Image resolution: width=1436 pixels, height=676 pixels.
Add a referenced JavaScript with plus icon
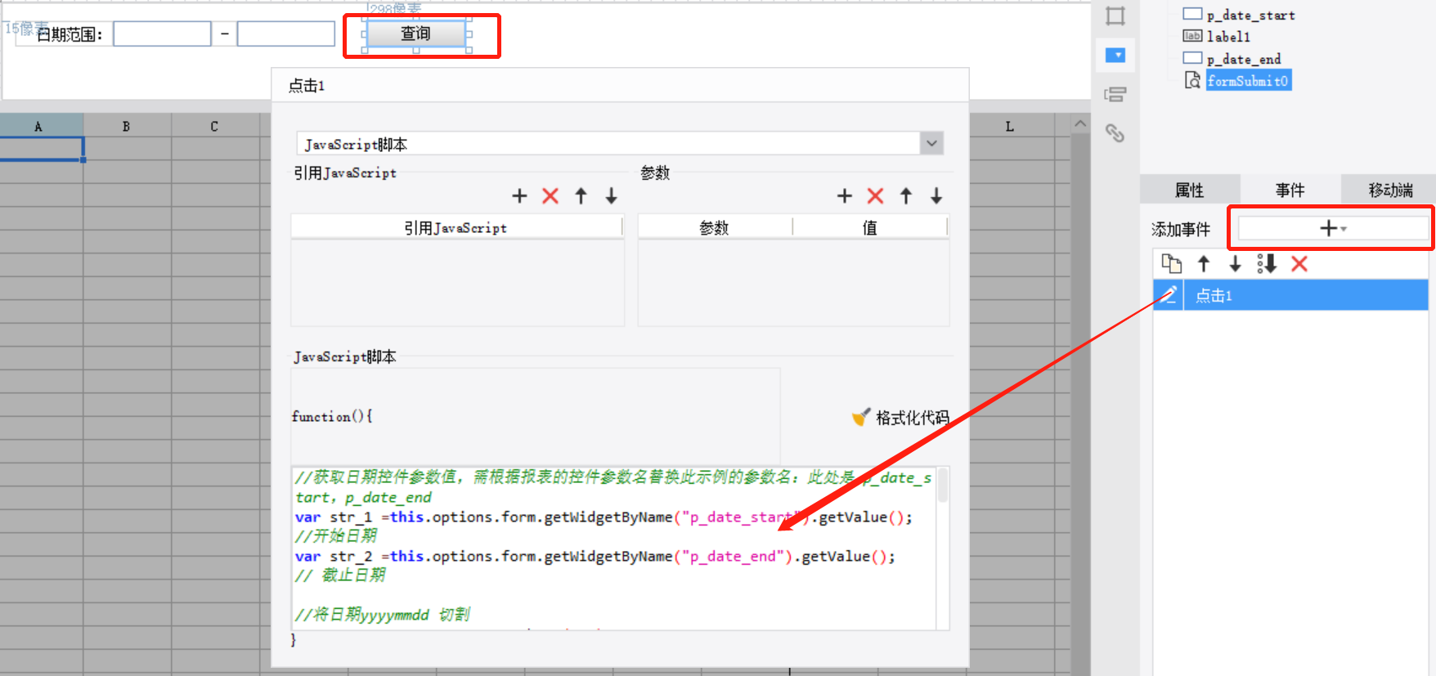tap(519, 196)
